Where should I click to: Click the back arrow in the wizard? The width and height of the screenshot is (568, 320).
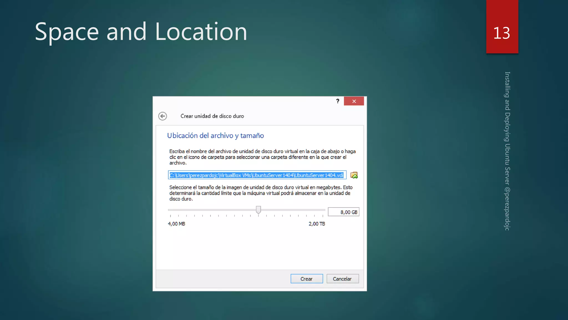(x=163, y=116)
